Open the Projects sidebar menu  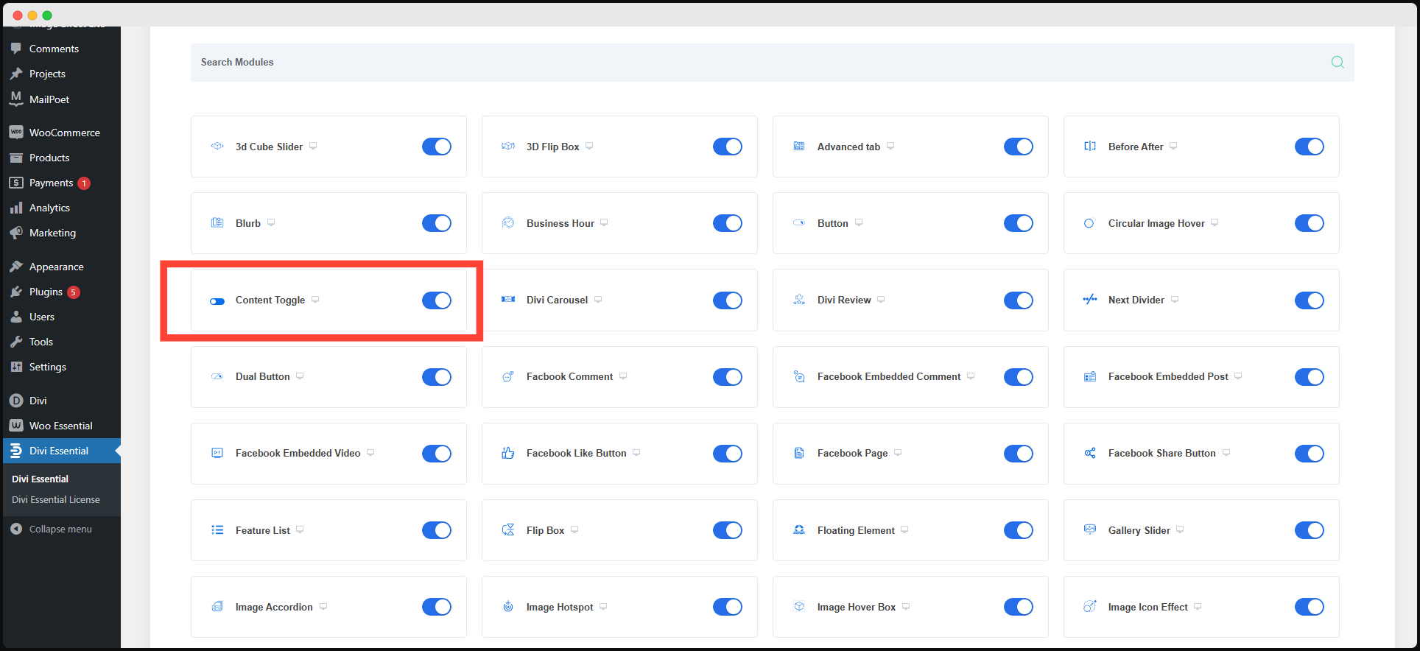click(62, 74)
